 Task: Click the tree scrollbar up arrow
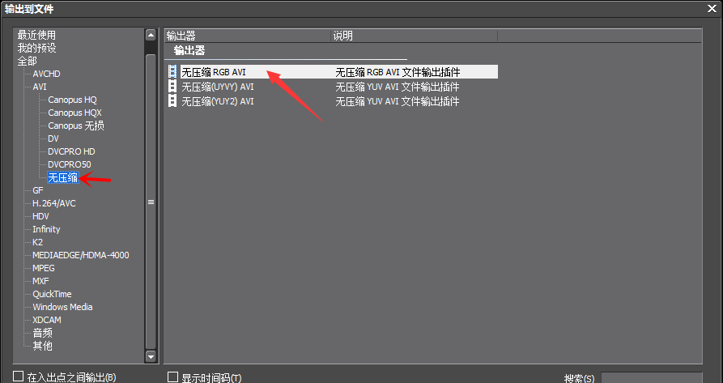coord(151,35)
